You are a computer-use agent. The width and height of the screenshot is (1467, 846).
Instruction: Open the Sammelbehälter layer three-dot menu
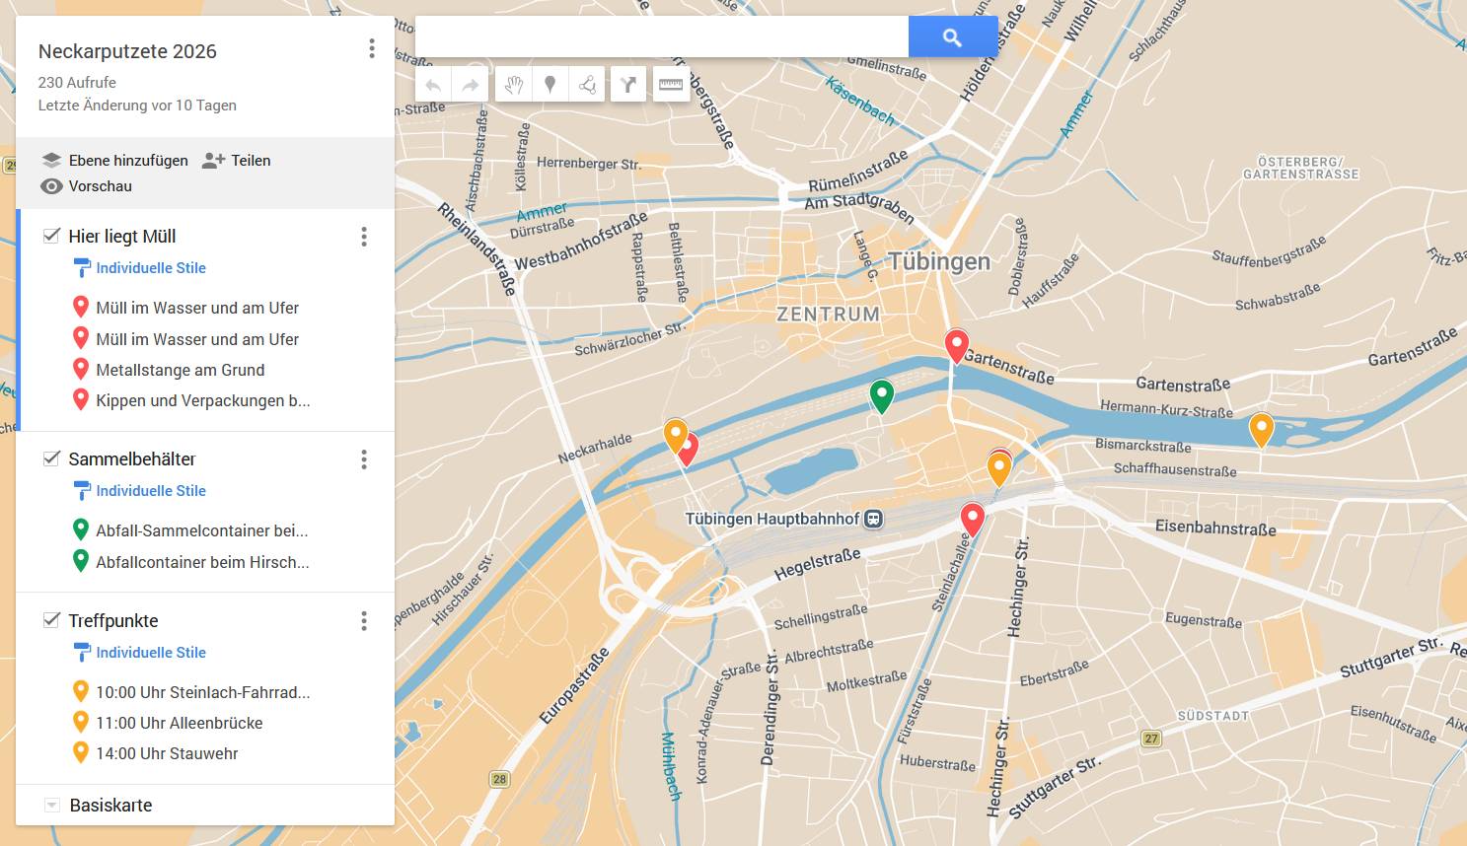tap(364, 459)
